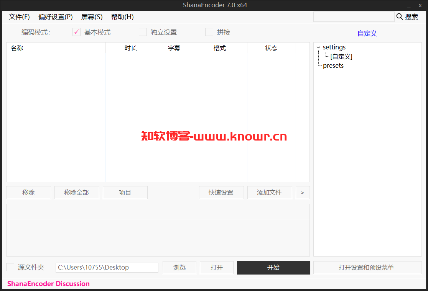Click the output folder path field
Viewport: 428px width, 291px height.
tap(107, 268)
